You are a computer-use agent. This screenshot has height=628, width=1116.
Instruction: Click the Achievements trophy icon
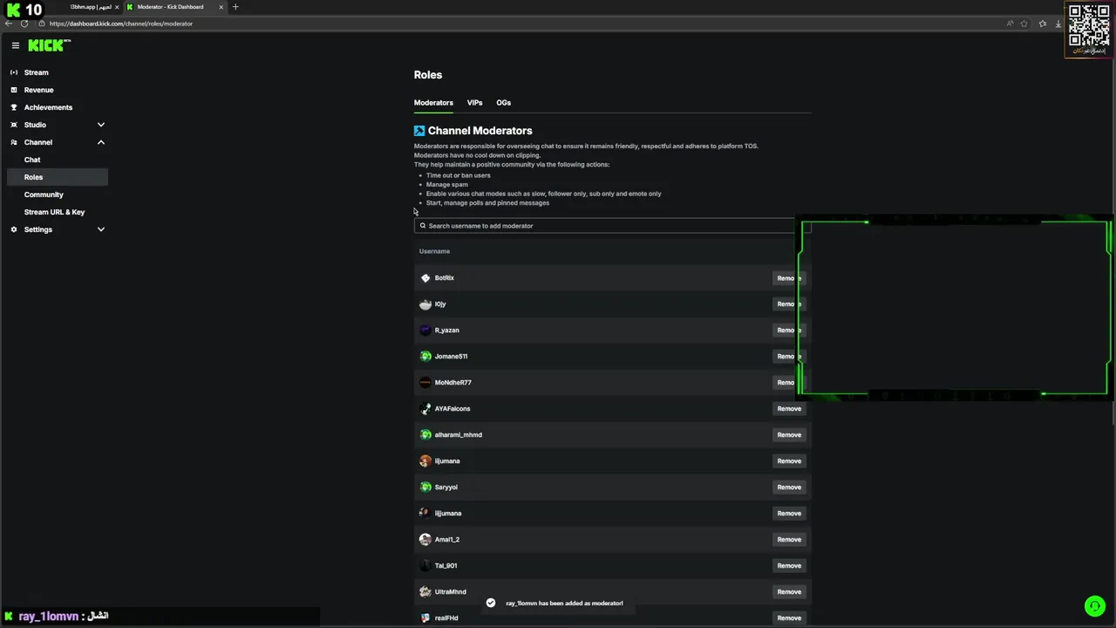click(x=14, y=107)
